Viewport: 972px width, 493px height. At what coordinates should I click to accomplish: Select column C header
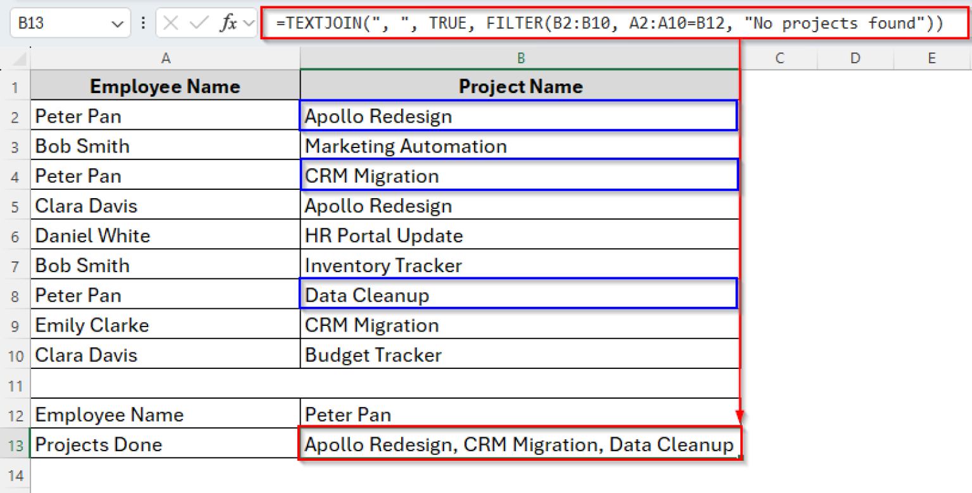pos(779,58)
